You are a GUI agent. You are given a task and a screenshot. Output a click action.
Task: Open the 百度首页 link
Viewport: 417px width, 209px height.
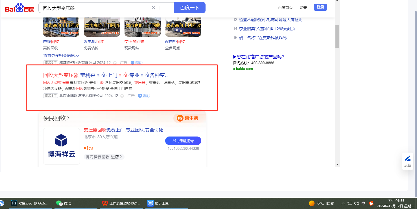[285, 8]
